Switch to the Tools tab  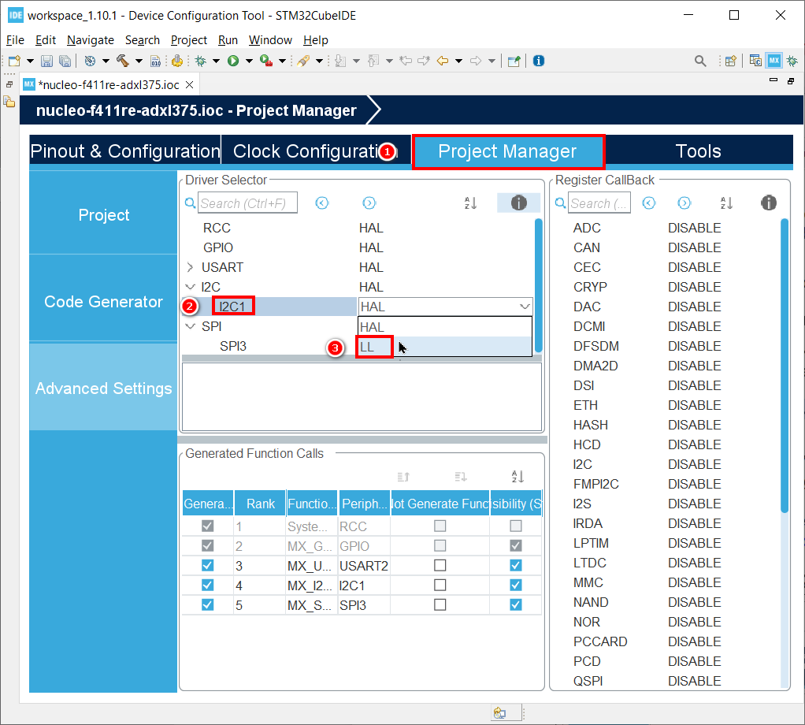pyautogui.click(x=698, y=151)
